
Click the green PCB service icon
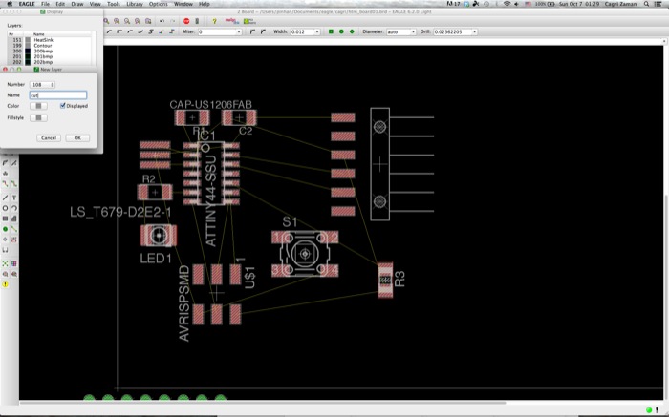pos(249,21)
